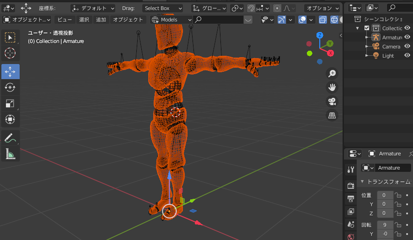This screenshot has width=413, height=240.
Task: Click the pan view hand icon
Action: click(x=332, y=87)
